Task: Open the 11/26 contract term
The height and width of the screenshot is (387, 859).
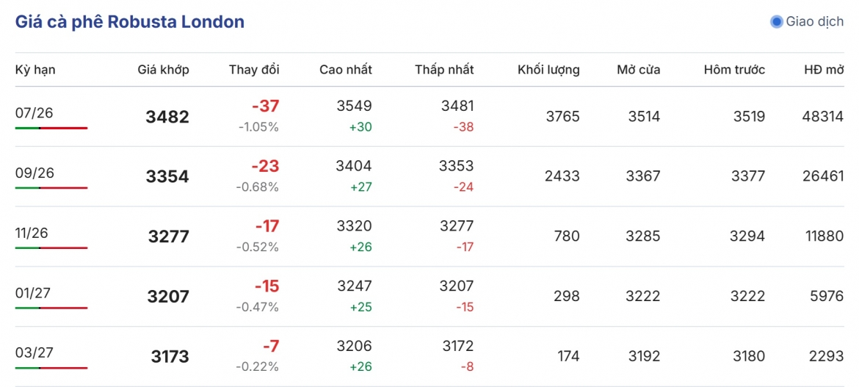Action: (32, 233)
